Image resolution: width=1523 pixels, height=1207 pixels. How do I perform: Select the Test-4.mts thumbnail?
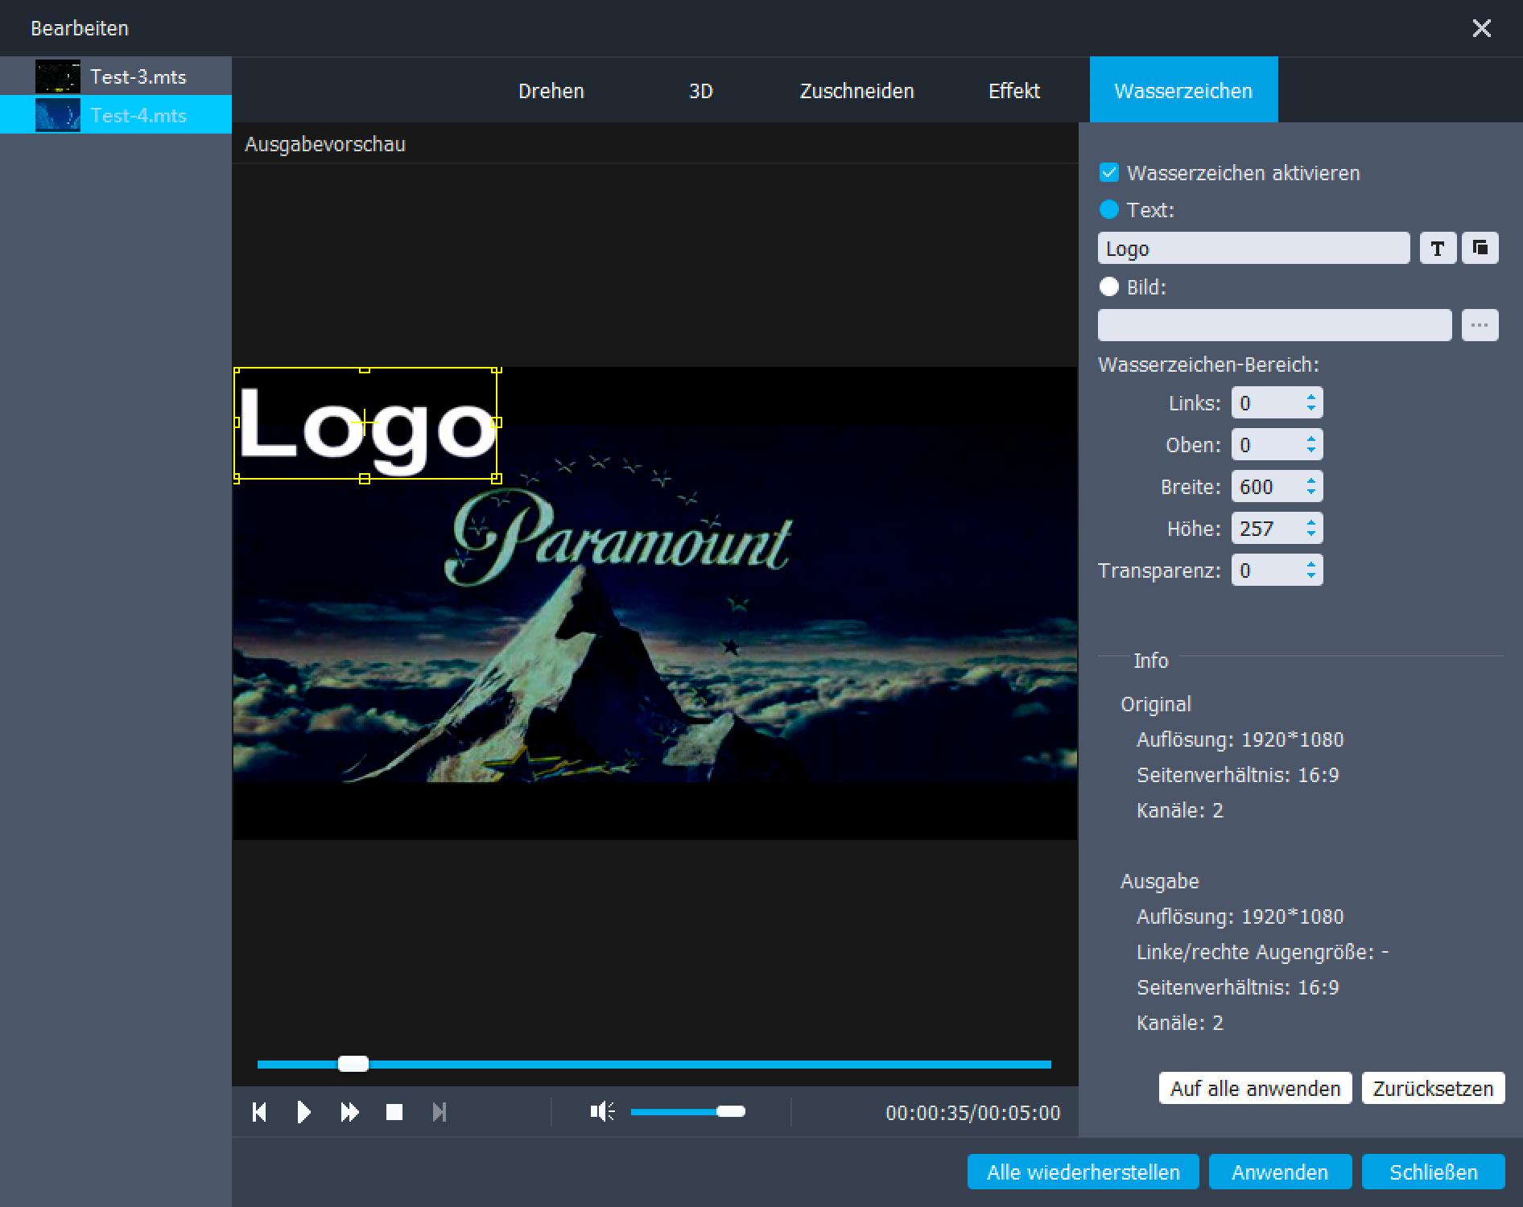pos(58,115)
